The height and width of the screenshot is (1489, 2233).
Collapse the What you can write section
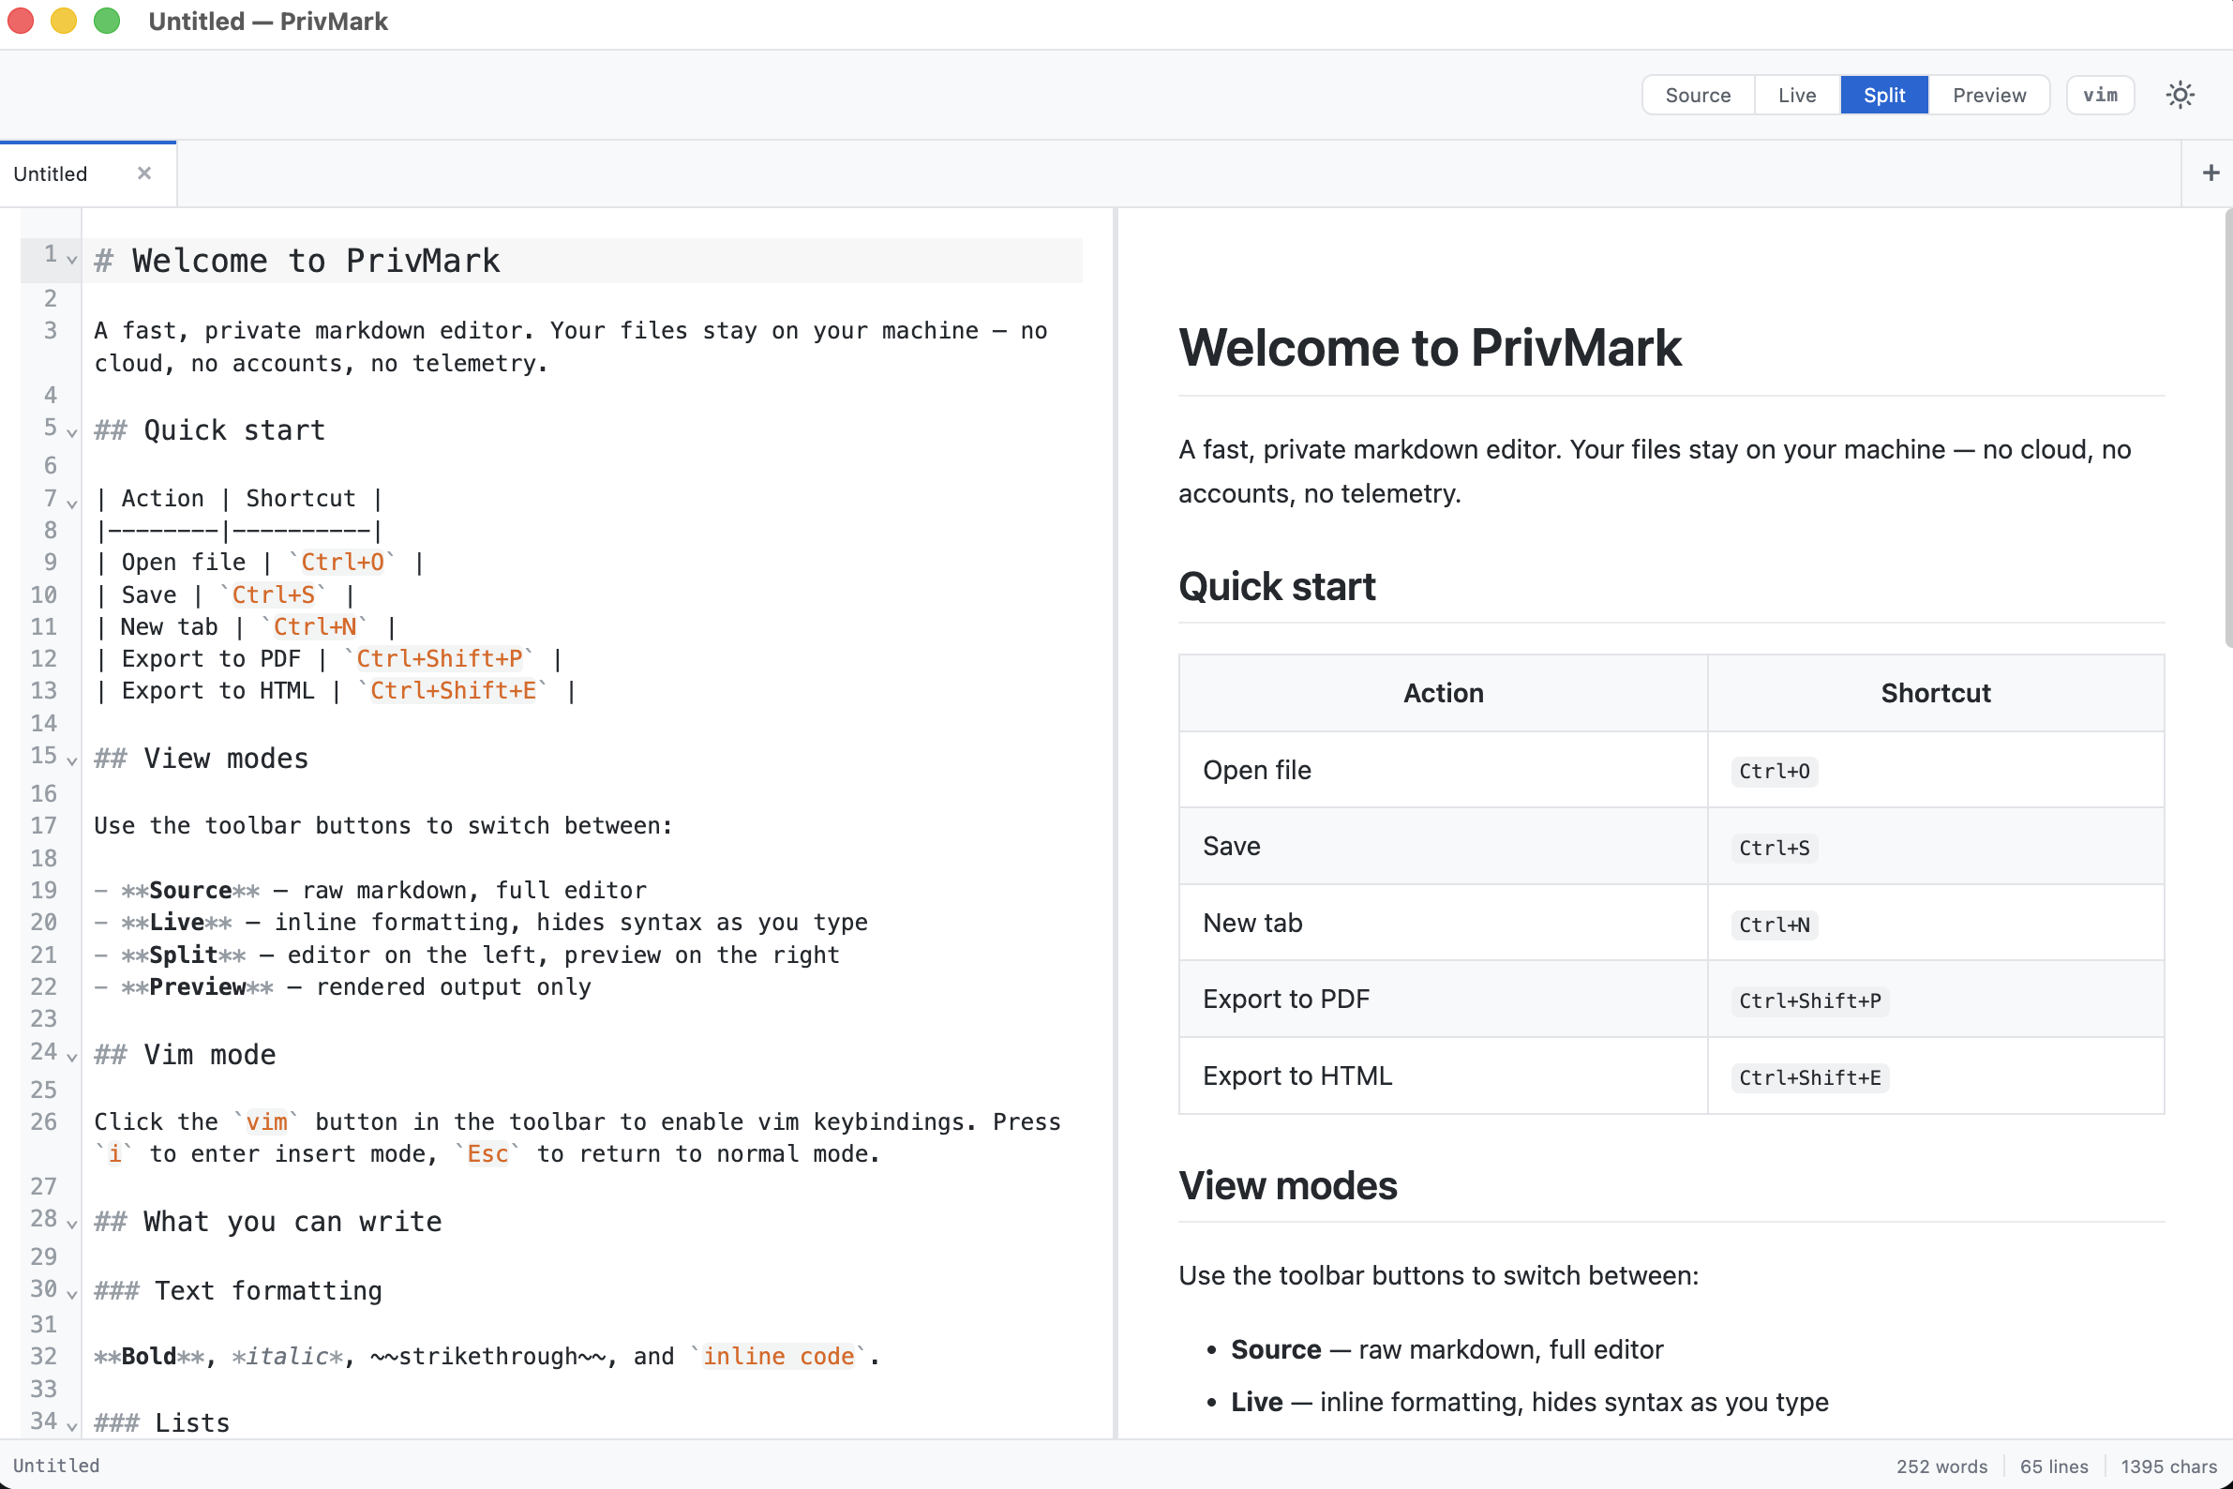[x=72, y=1225]
